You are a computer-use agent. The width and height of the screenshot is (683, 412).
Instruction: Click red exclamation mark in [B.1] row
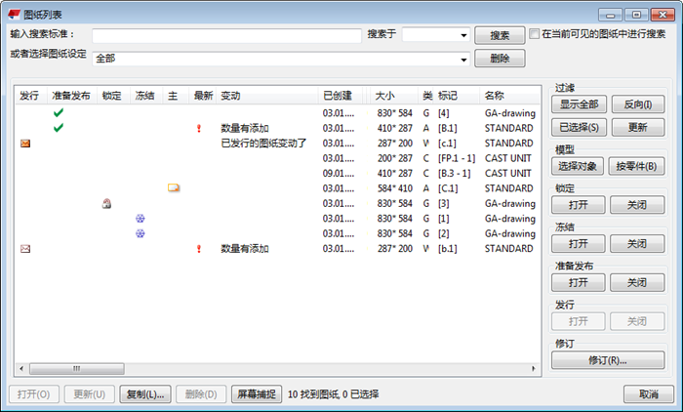tap(199, 128)
